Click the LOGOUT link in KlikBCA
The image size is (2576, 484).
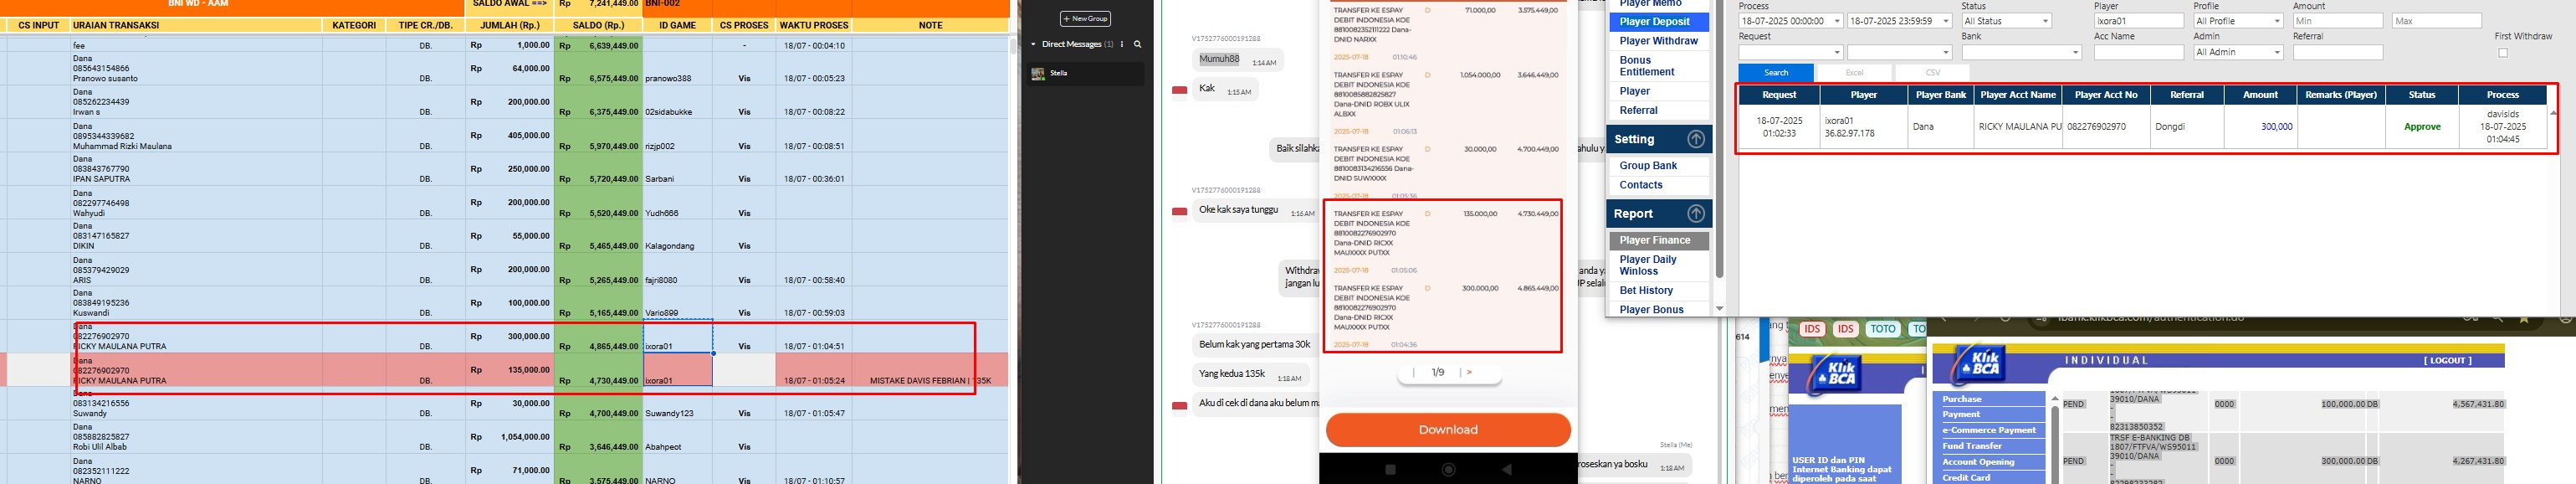pos(2446,360)
